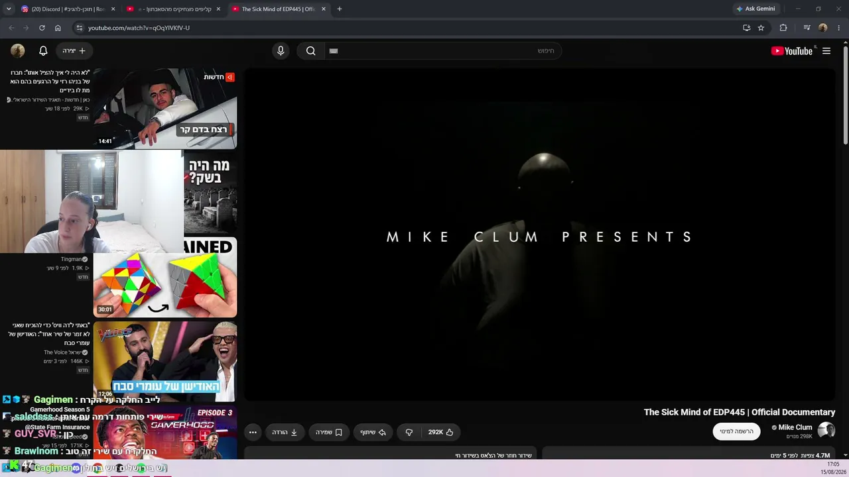Viewport: 849px width, 477px height.
Task: Click the YouTube search input field
Action: click(443, 51)
